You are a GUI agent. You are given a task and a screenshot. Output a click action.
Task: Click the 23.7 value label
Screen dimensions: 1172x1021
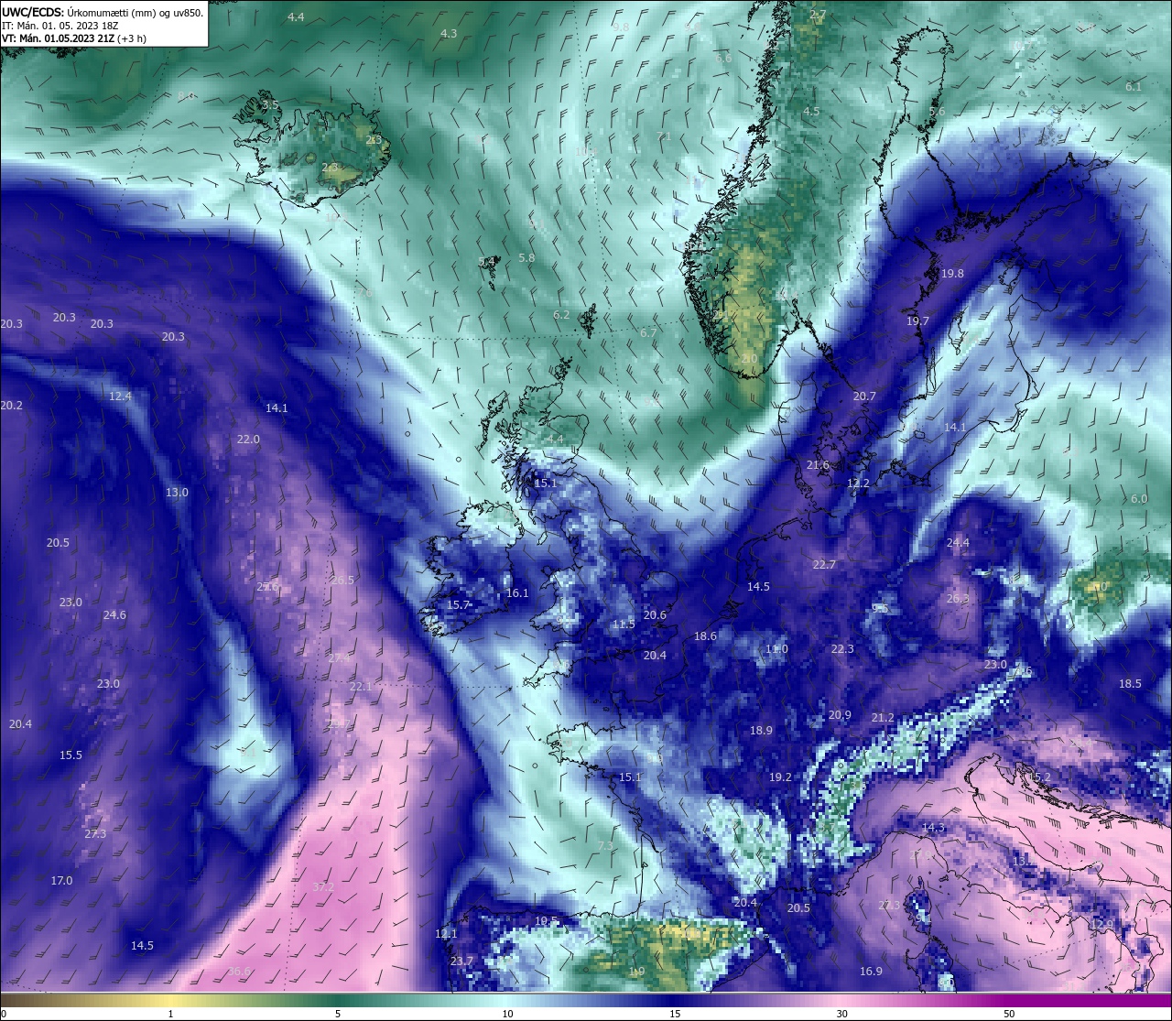pyautogui.click(x=461, y=961)
